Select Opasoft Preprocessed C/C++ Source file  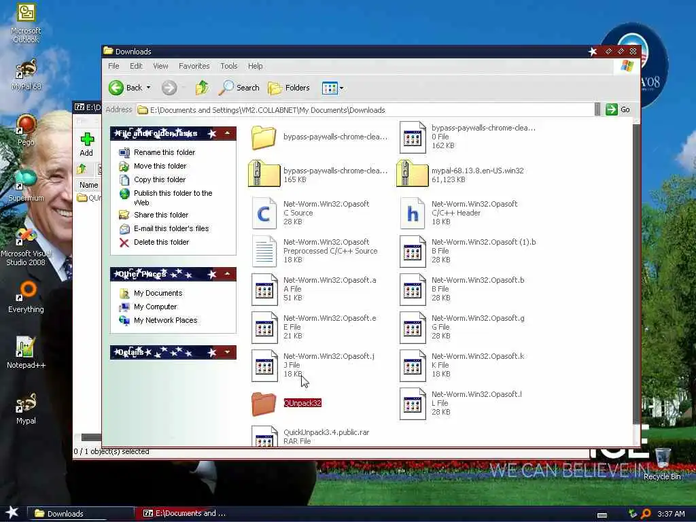coord(264,251)
